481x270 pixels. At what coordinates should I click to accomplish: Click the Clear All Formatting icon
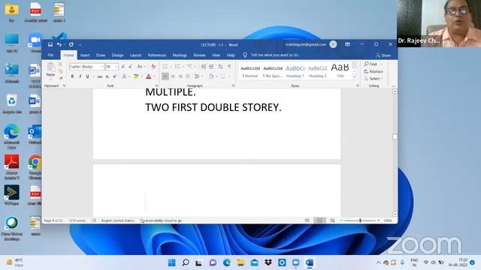[x=153, y=67]
